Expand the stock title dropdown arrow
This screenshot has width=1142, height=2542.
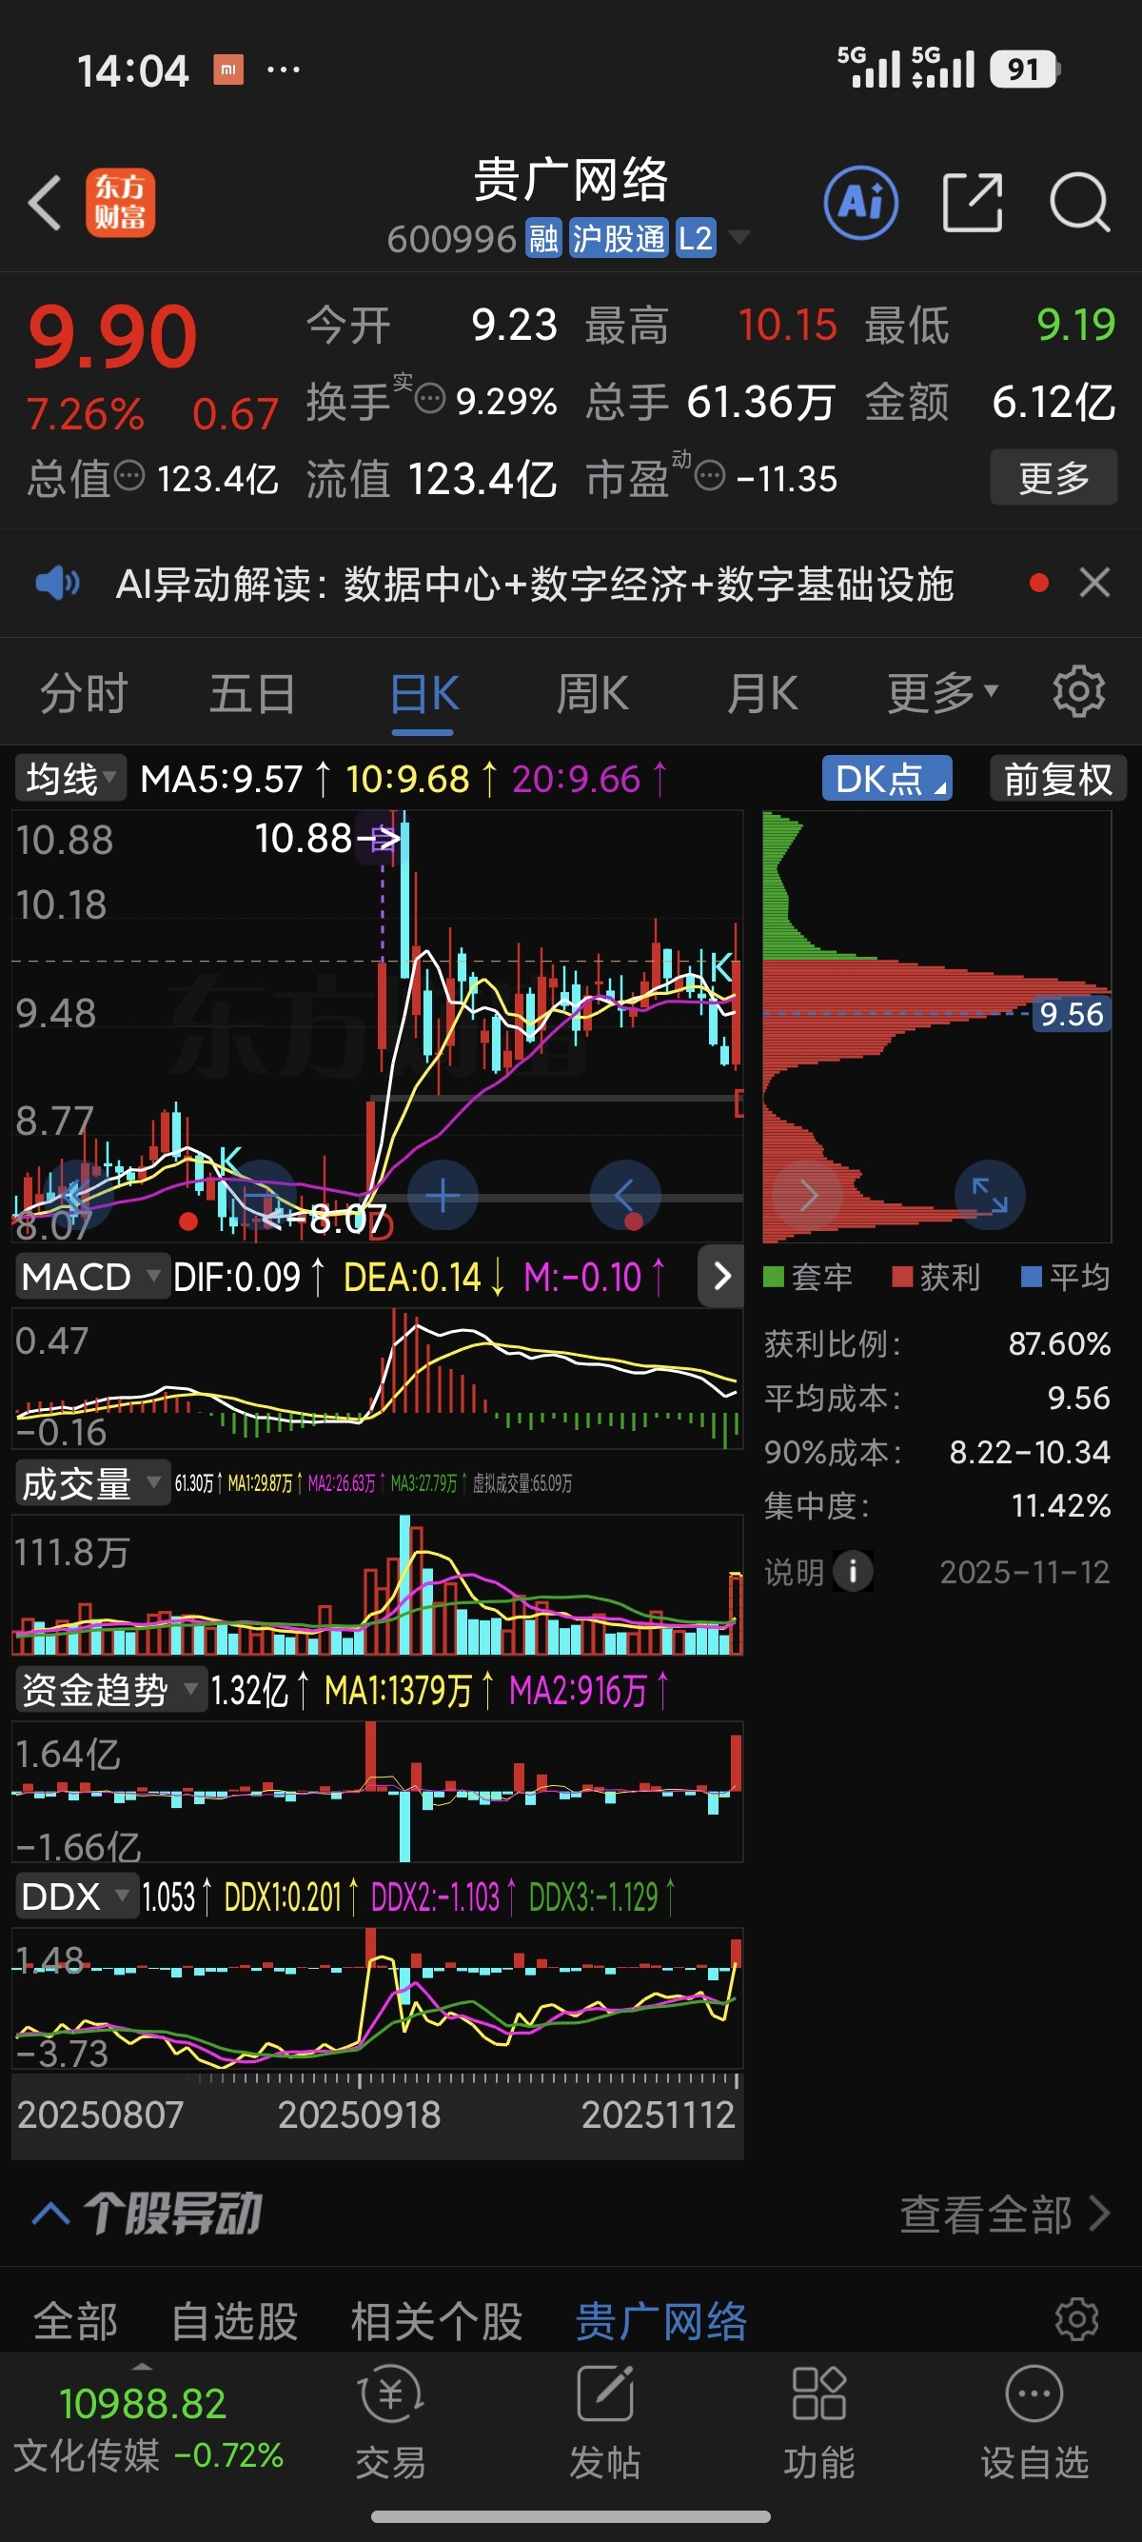pos(738,237)
